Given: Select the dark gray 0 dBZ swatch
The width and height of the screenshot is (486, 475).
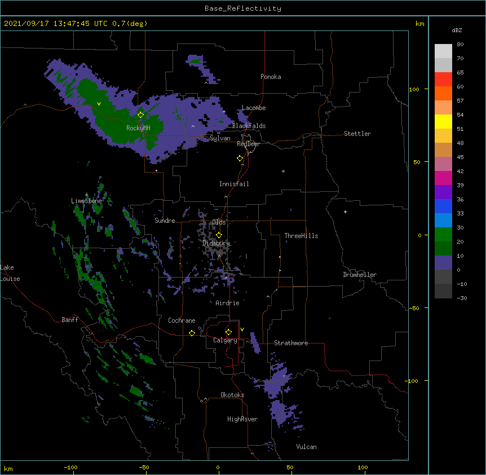Looking at the screenshot, I should pos(443,277).
